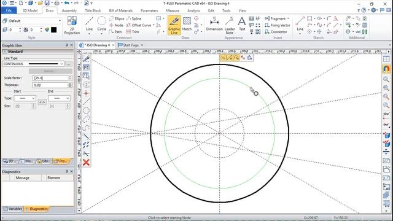Open the Start arrow Type dropdown
This screenshot has width=393, height=221.
coord(33,98)
